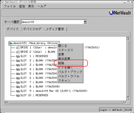Switch to the デバイスログ tab
The width and height of the screenshot is (134, 113).
click(33, 29)
